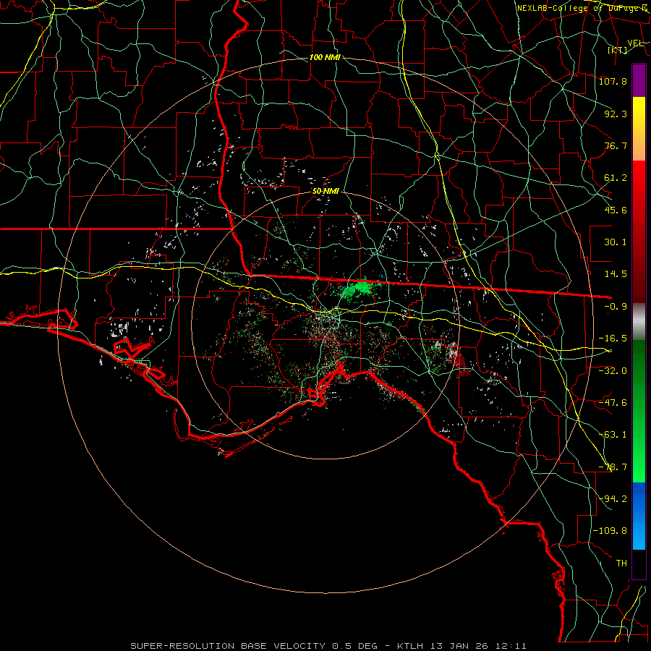651x651 pixels.
Task: Click the 50 NMI range ring label
Action: (x=325, y=192)
